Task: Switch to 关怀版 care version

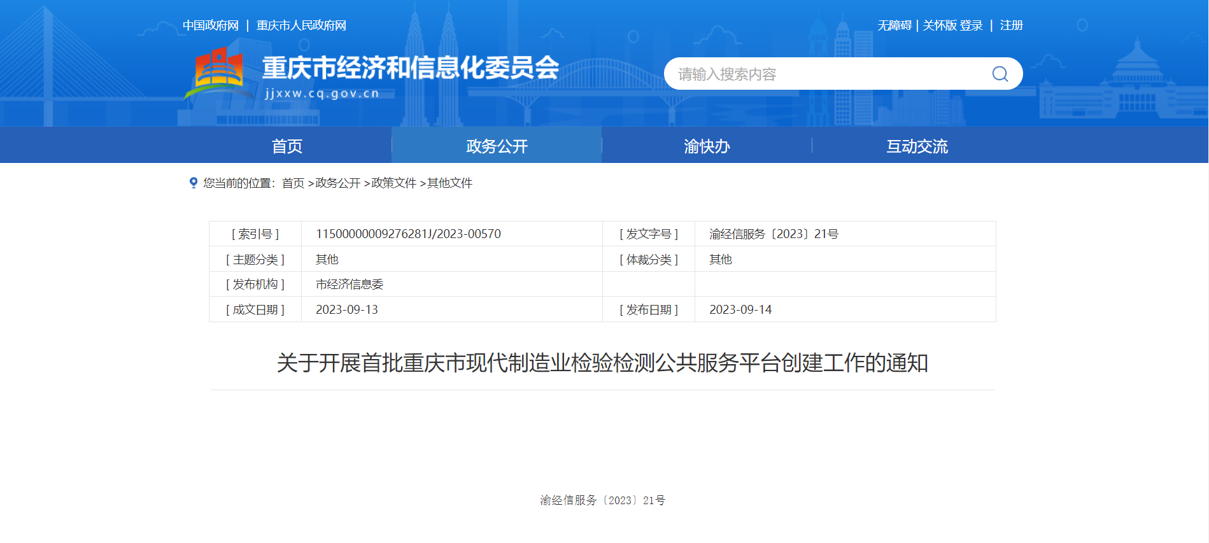Action: point(940,25)
